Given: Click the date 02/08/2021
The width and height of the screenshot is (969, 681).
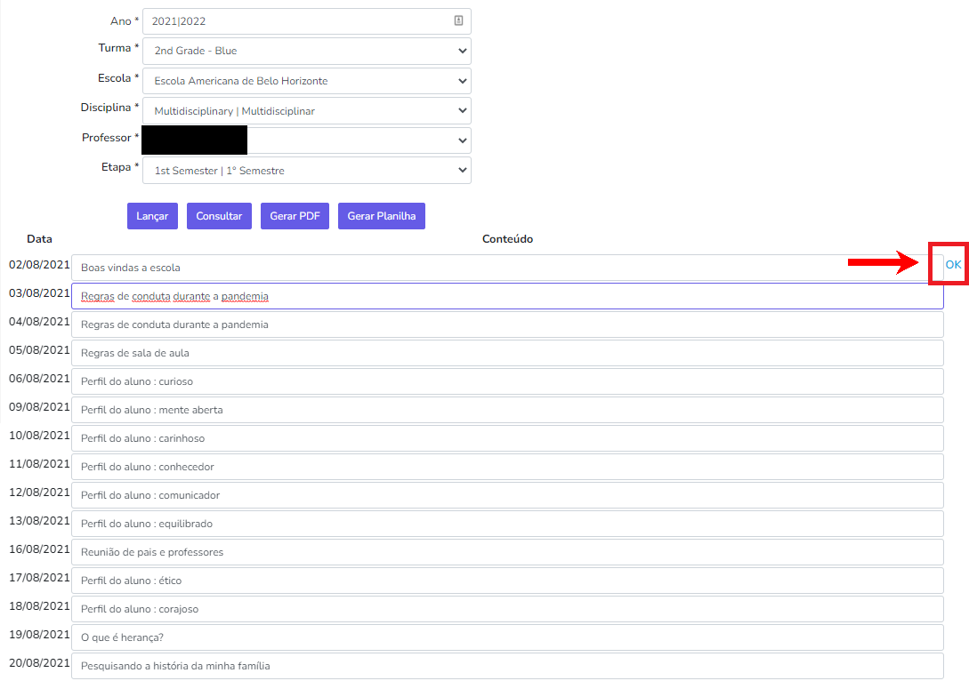Looking at the screenshot, I should [39, 264].
